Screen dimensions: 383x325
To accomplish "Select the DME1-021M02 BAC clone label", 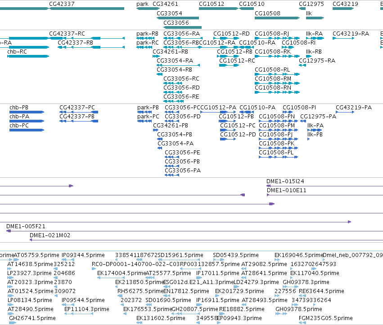I will (50, 235).
